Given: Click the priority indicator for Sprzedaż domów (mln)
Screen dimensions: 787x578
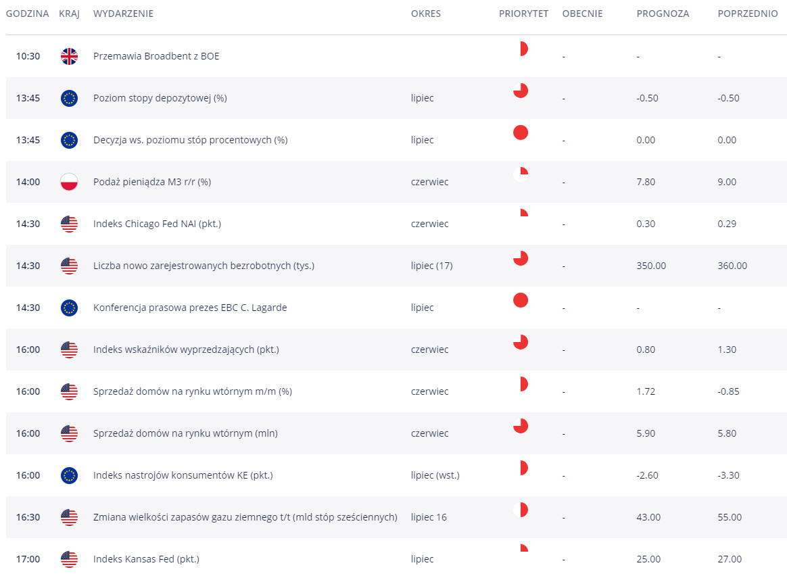Looking at the screenshot, I should [521, 426].
